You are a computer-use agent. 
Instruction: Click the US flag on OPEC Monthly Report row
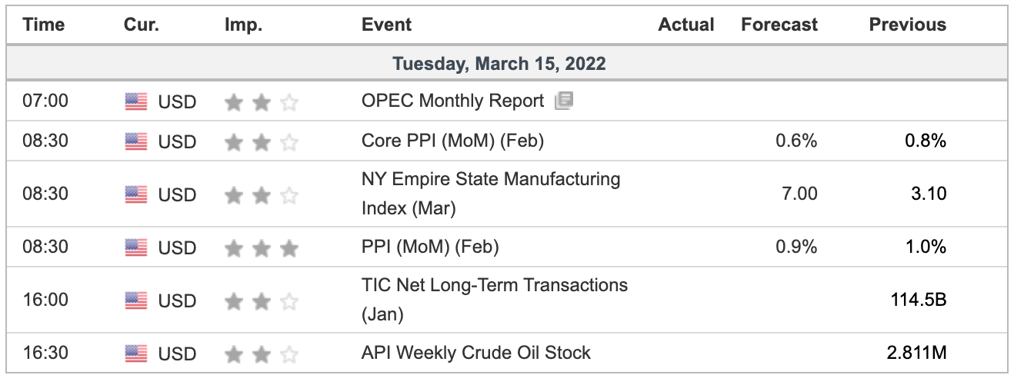pyautogui.click(x=136, y=101)
